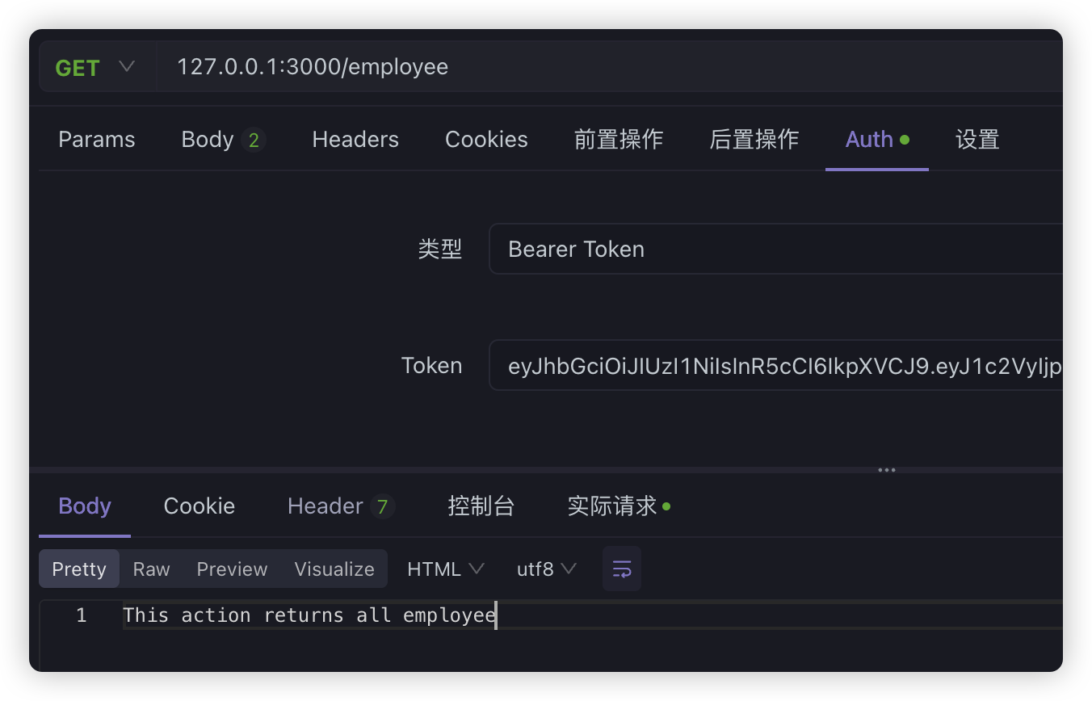Click the Token input field
Screen dimensions: 1092x701
tap(775, 366)
